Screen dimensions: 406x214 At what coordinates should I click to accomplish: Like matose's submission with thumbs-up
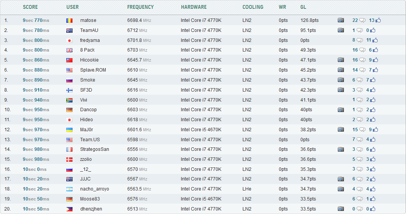point(378,20)
